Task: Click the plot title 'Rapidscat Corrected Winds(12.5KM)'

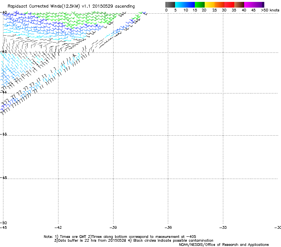Action: [x=44, y=6]
